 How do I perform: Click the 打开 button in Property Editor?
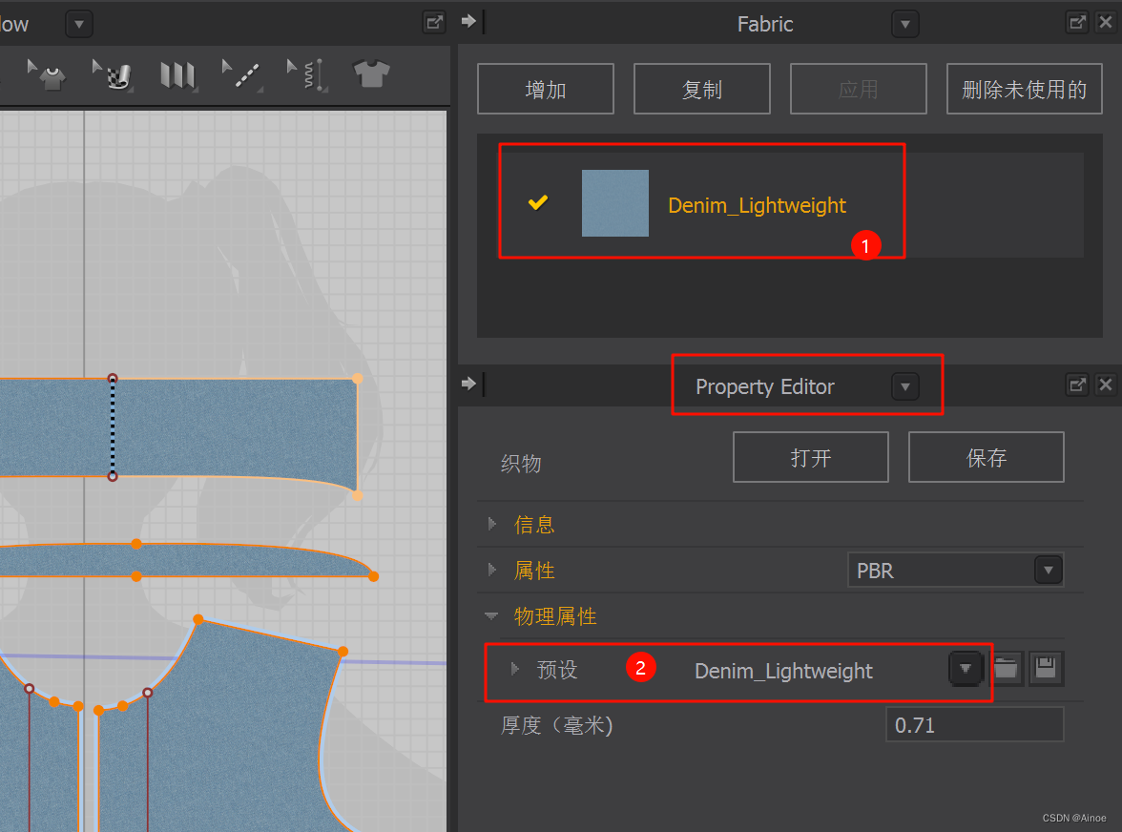pyautogui.click(x=810, y=457)
